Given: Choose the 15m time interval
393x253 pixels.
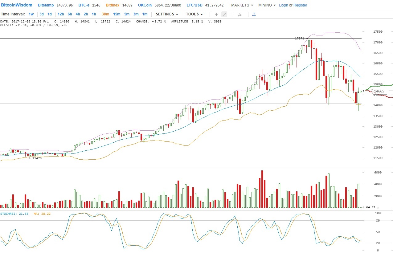Looking at the screenshot, I should [117, 14].
